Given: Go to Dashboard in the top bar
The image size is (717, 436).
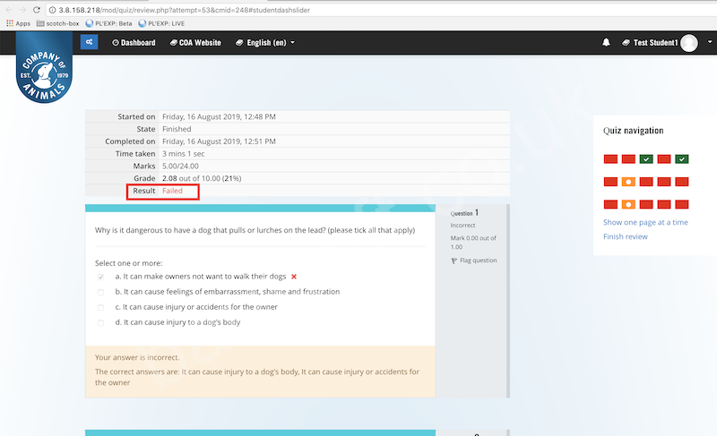Looking at the screenshot, I should (x=134, y=42).
